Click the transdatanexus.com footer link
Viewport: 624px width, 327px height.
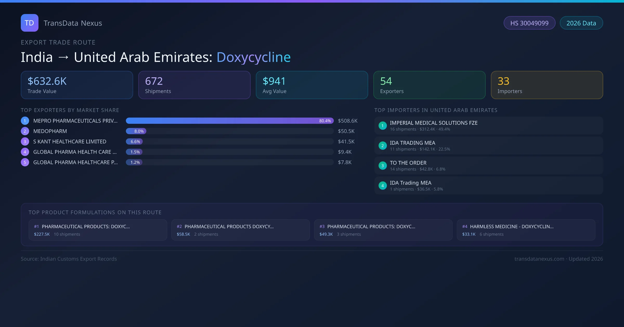tap(539, 259)
